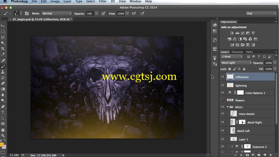Open the Image menu
The image size is (279, 157).
pos(55,1)
